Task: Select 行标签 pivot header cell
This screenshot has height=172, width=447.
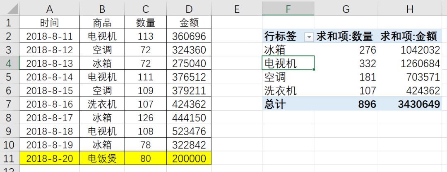Action: point(288,36)
